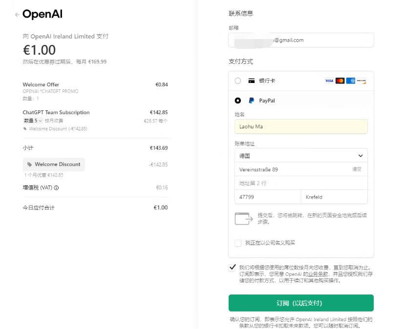This screenshot has height=329, width=406.
Task: Select the PayPal radio button
Action: point(238,101)
